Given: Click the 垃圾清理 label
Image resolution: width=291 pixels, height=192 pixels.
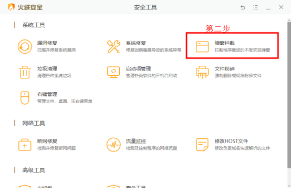Looking at the screenshot, I should [x=47, y=69].
